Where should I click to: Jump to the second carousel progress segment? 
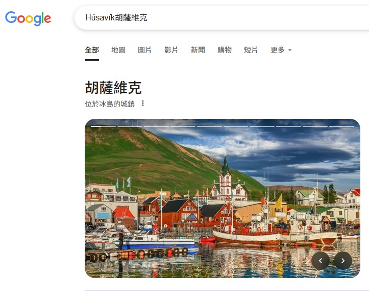pos(130,127)
